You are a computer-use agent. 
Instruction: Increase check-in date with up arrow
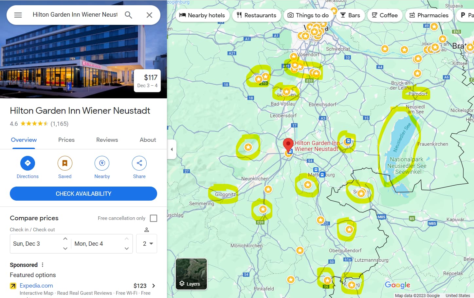click(65, 239)
